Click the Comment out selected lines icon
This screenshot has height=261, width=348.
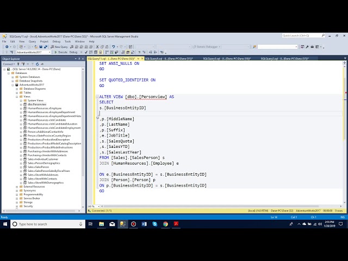coord(139,52)
